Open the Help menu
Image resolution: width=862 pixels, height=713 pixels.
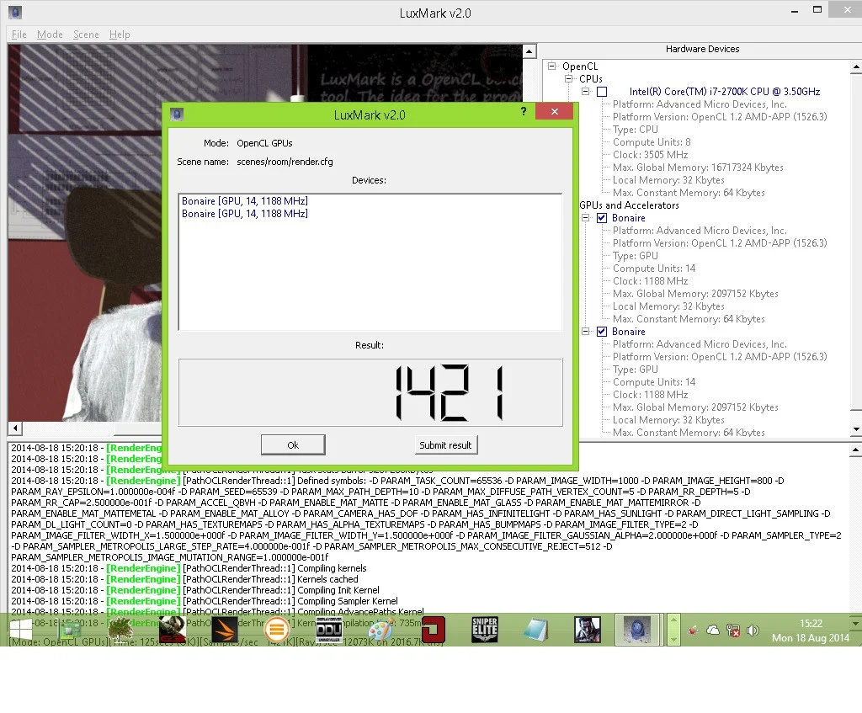(x=120, y=35)
